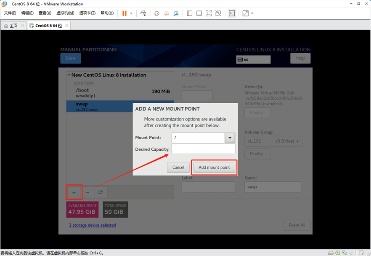Open the 编辑(E) menu

point(27,13)
